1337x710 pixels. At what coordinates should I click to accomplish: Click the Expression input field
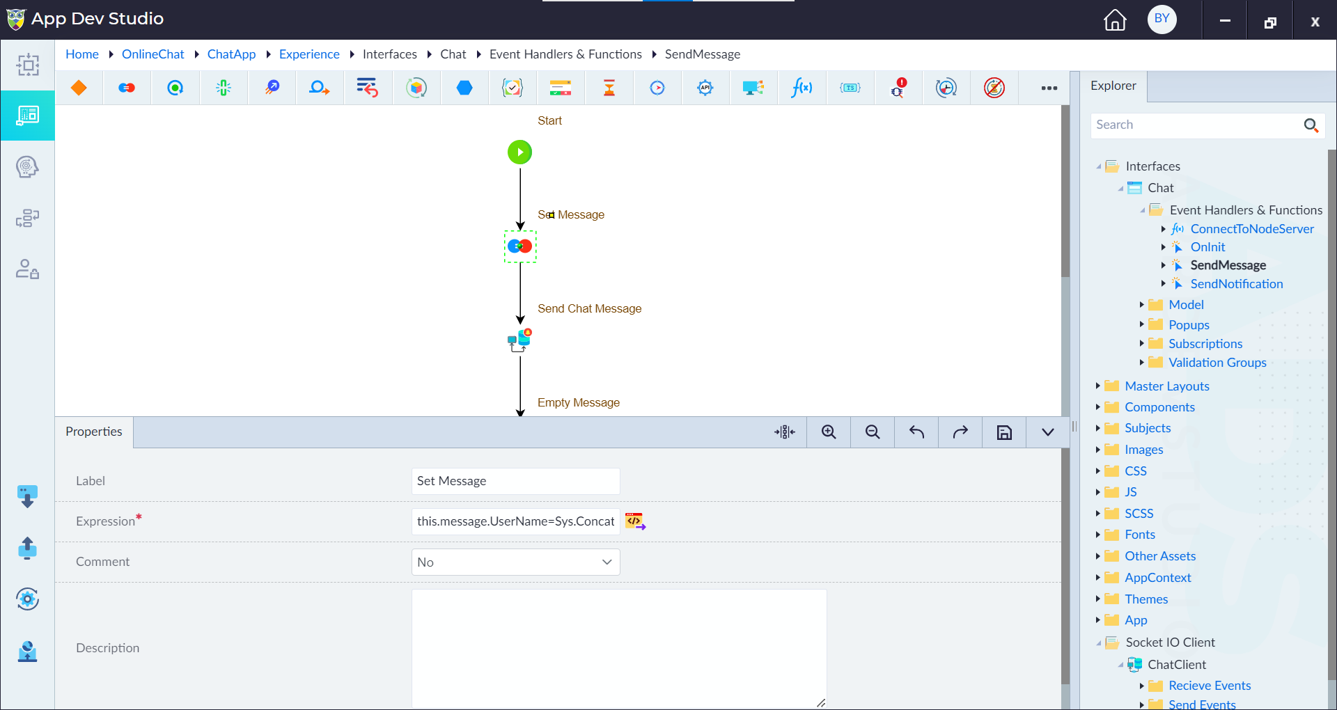(515, 521)
